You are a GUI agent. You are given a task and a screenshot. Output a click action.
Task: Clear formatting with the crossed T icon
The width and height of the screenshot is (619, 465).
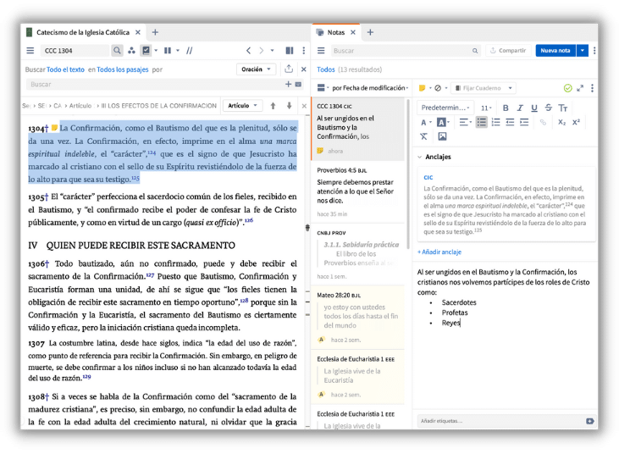(423, 136)
